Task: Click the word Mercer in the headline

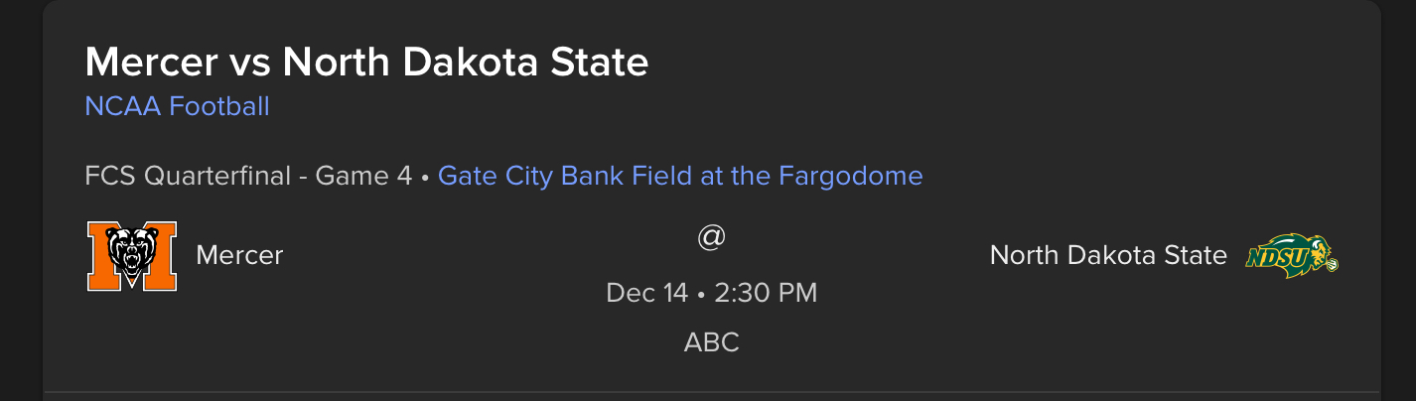Action: click(x=151, y=63)
